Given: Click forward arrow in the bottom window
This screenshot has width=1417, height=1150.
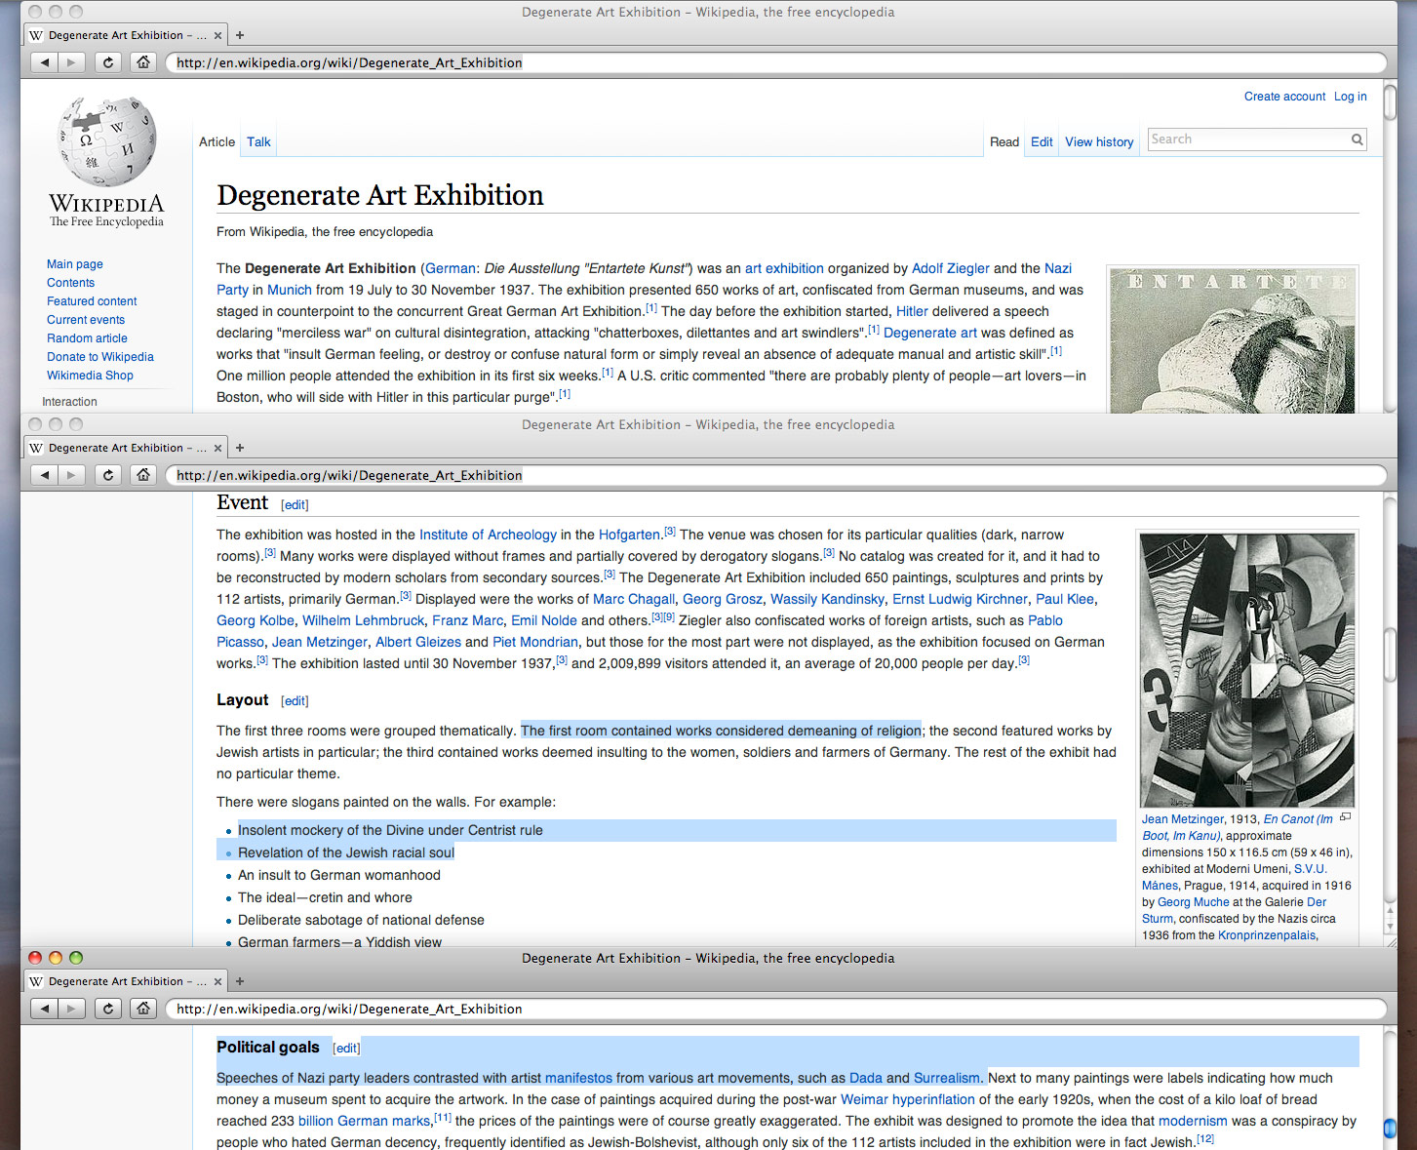Looking at the screenshot, I should tap(71, 1009).
